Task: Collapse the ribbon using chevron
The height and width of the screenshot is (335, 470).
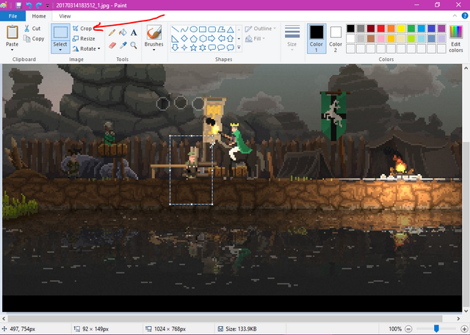Action: point(455,16)
